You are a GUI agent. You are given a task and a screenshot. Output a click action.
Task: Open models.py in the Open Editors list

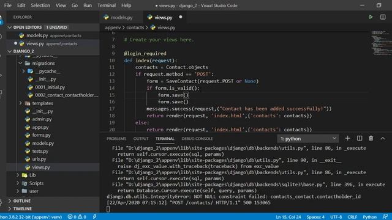tap(53, 35)
